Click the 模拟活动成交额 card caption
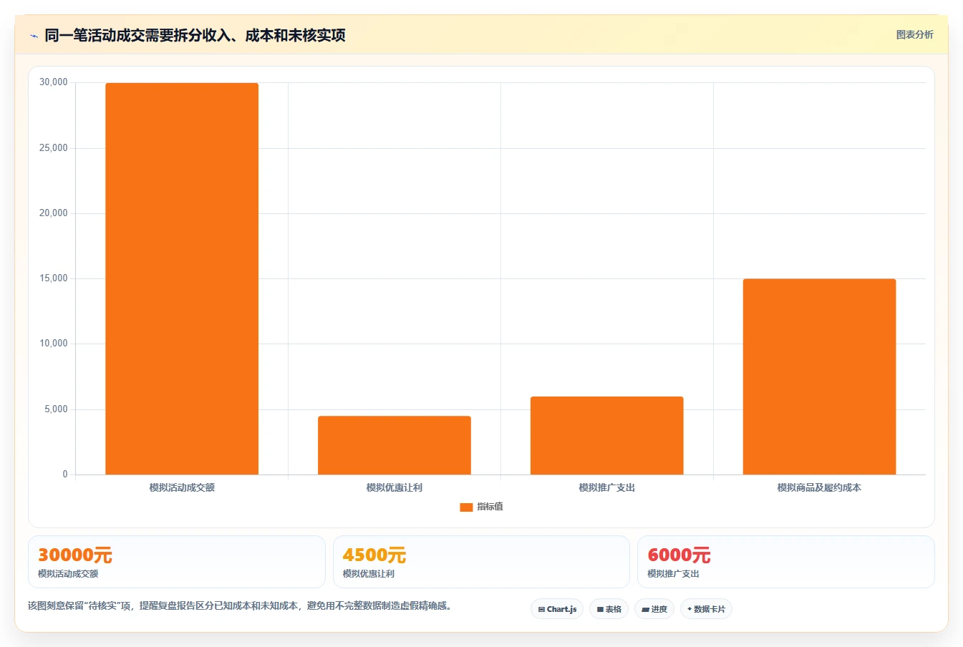 (68, 574)
